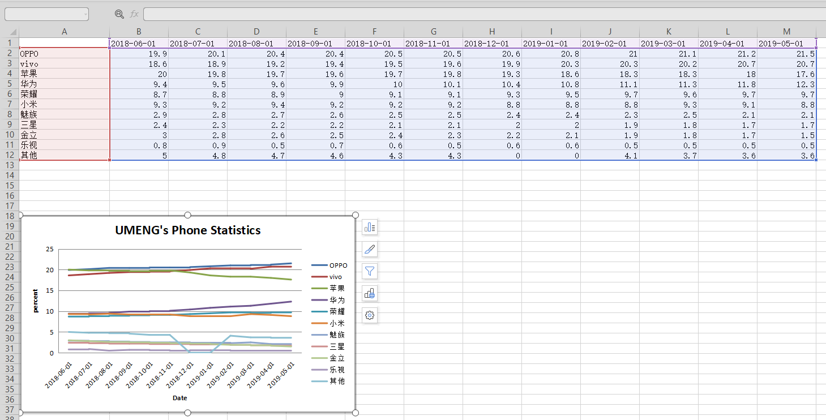Click cell A10 containing 金立
826x420 pixels.
65,135
